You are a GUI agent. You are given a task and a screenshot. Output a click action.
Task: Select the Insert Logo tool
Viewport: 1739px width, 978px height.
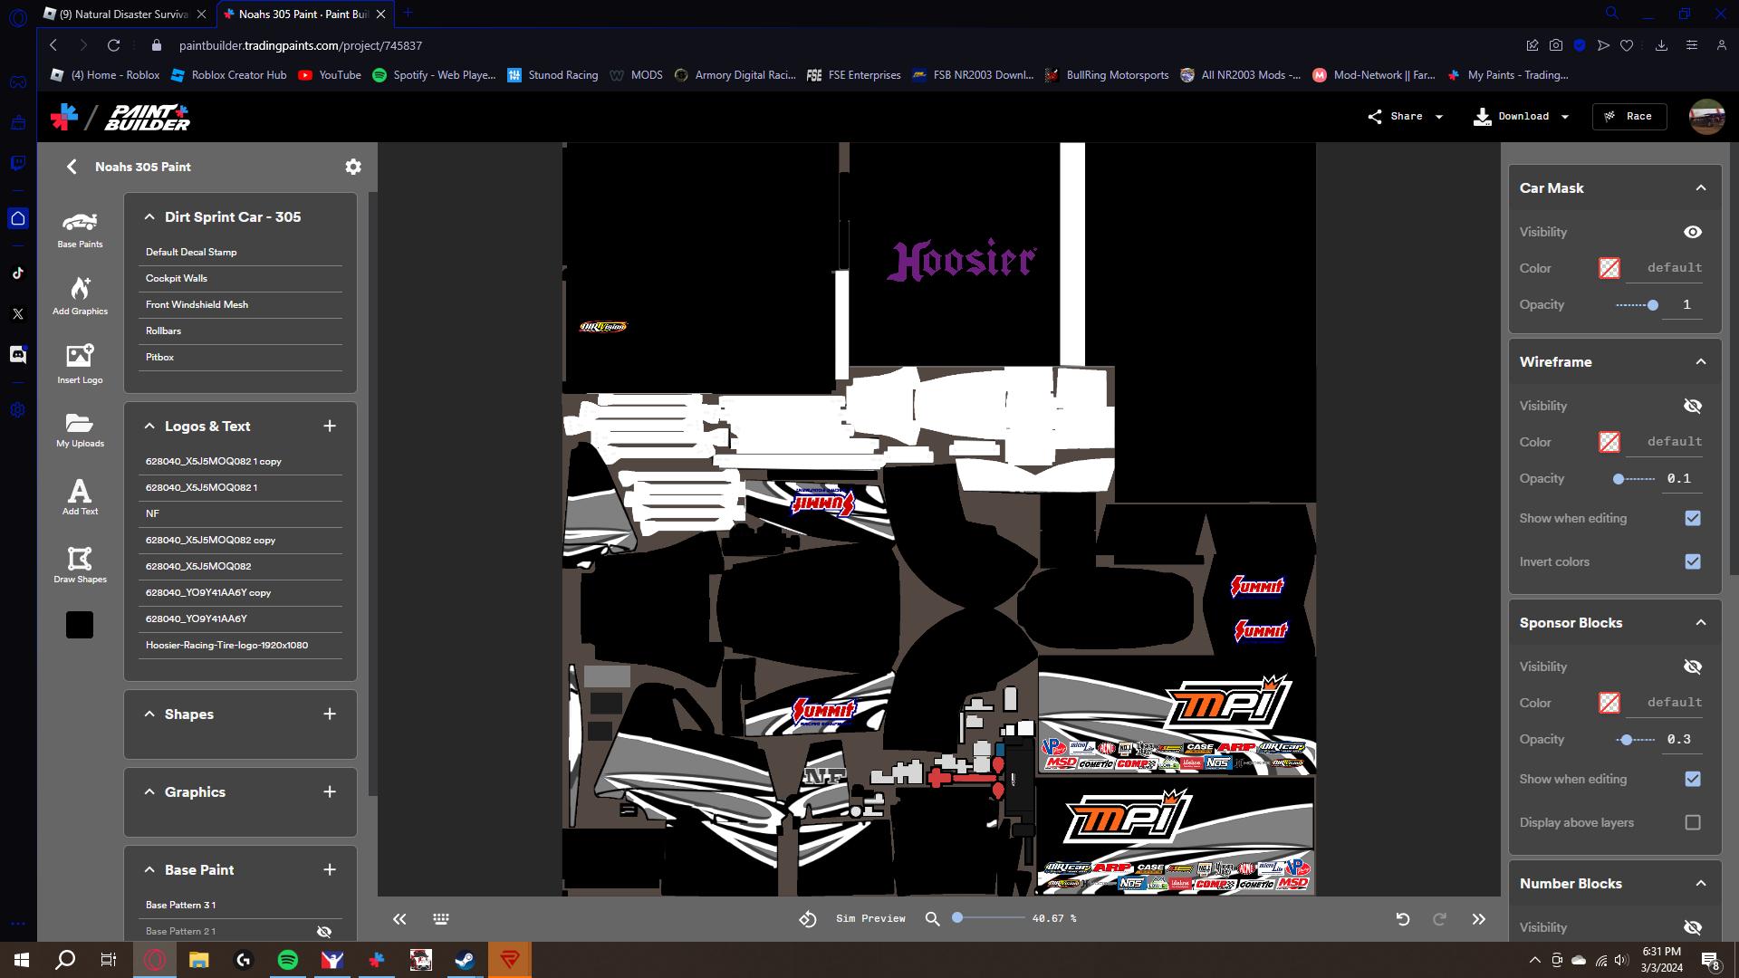click(80, 362)
